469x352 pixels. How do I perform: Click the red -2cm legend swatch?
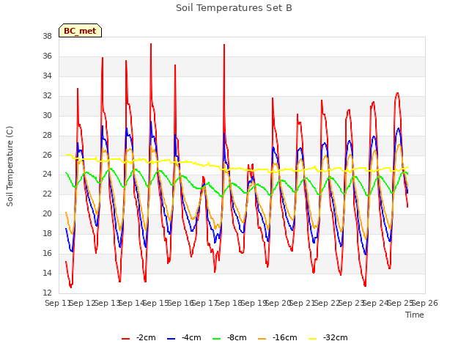[125, 339]
